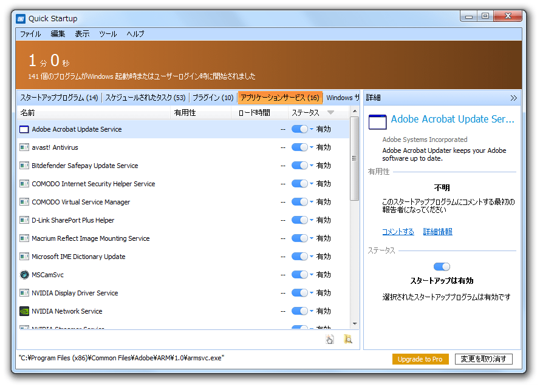Viewport: 540px width, 387px height.
Task: Open status dropdown arrow for NVIDIA Display Driver Service
Action: click(312, 293)
